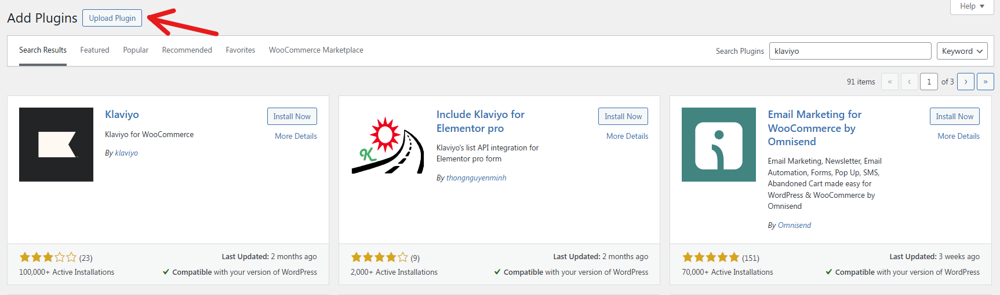Go to next page of plugin results
The height and width of the screenshot is (295, 1000).
coord(965,82)
